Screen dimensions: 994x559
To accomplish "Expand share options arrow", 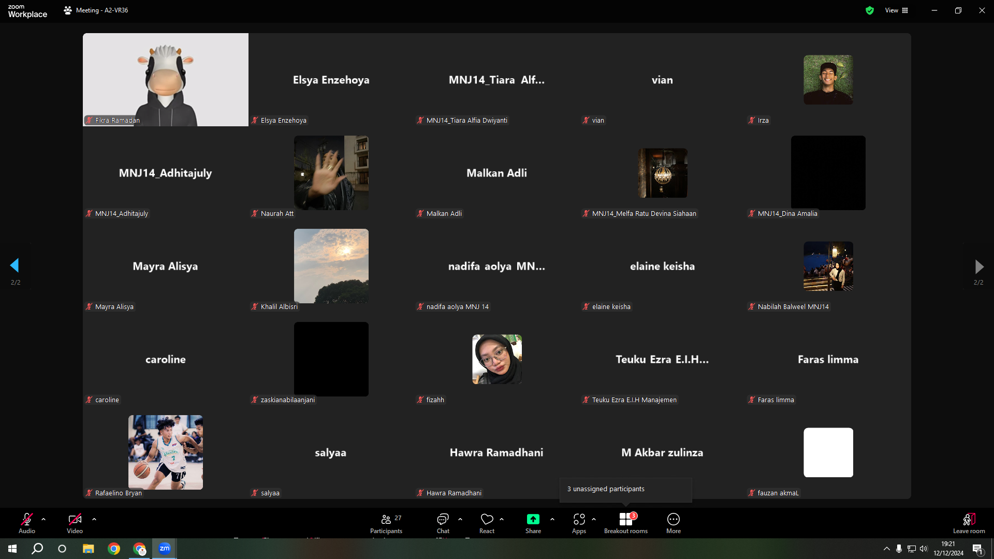I will pyautogui.click(x=552, y=519).
